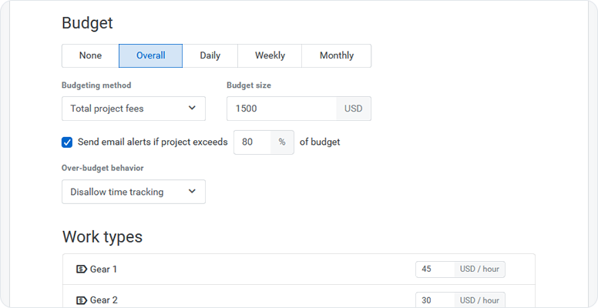
Task: Choose the Weekly budget tab
Action: pos(270,55)
